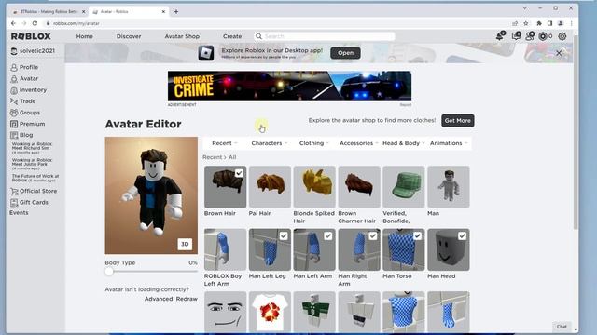Open the Avatar sidebar icon
The height and width of the screenshot is (335, 597).
click(x=14, y=78)
